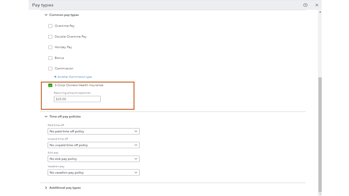Open the Vacation pay policy dropdown

tap(93, 173)
